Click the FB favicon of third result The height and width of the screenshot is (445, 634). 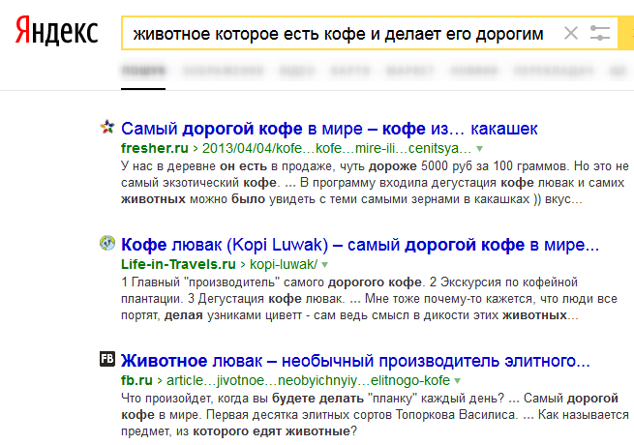(x=107, y=359)
